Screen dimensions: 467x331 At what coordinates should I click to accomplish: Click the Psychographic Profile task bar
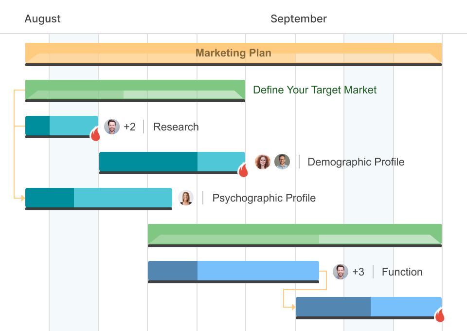point(98,198)
